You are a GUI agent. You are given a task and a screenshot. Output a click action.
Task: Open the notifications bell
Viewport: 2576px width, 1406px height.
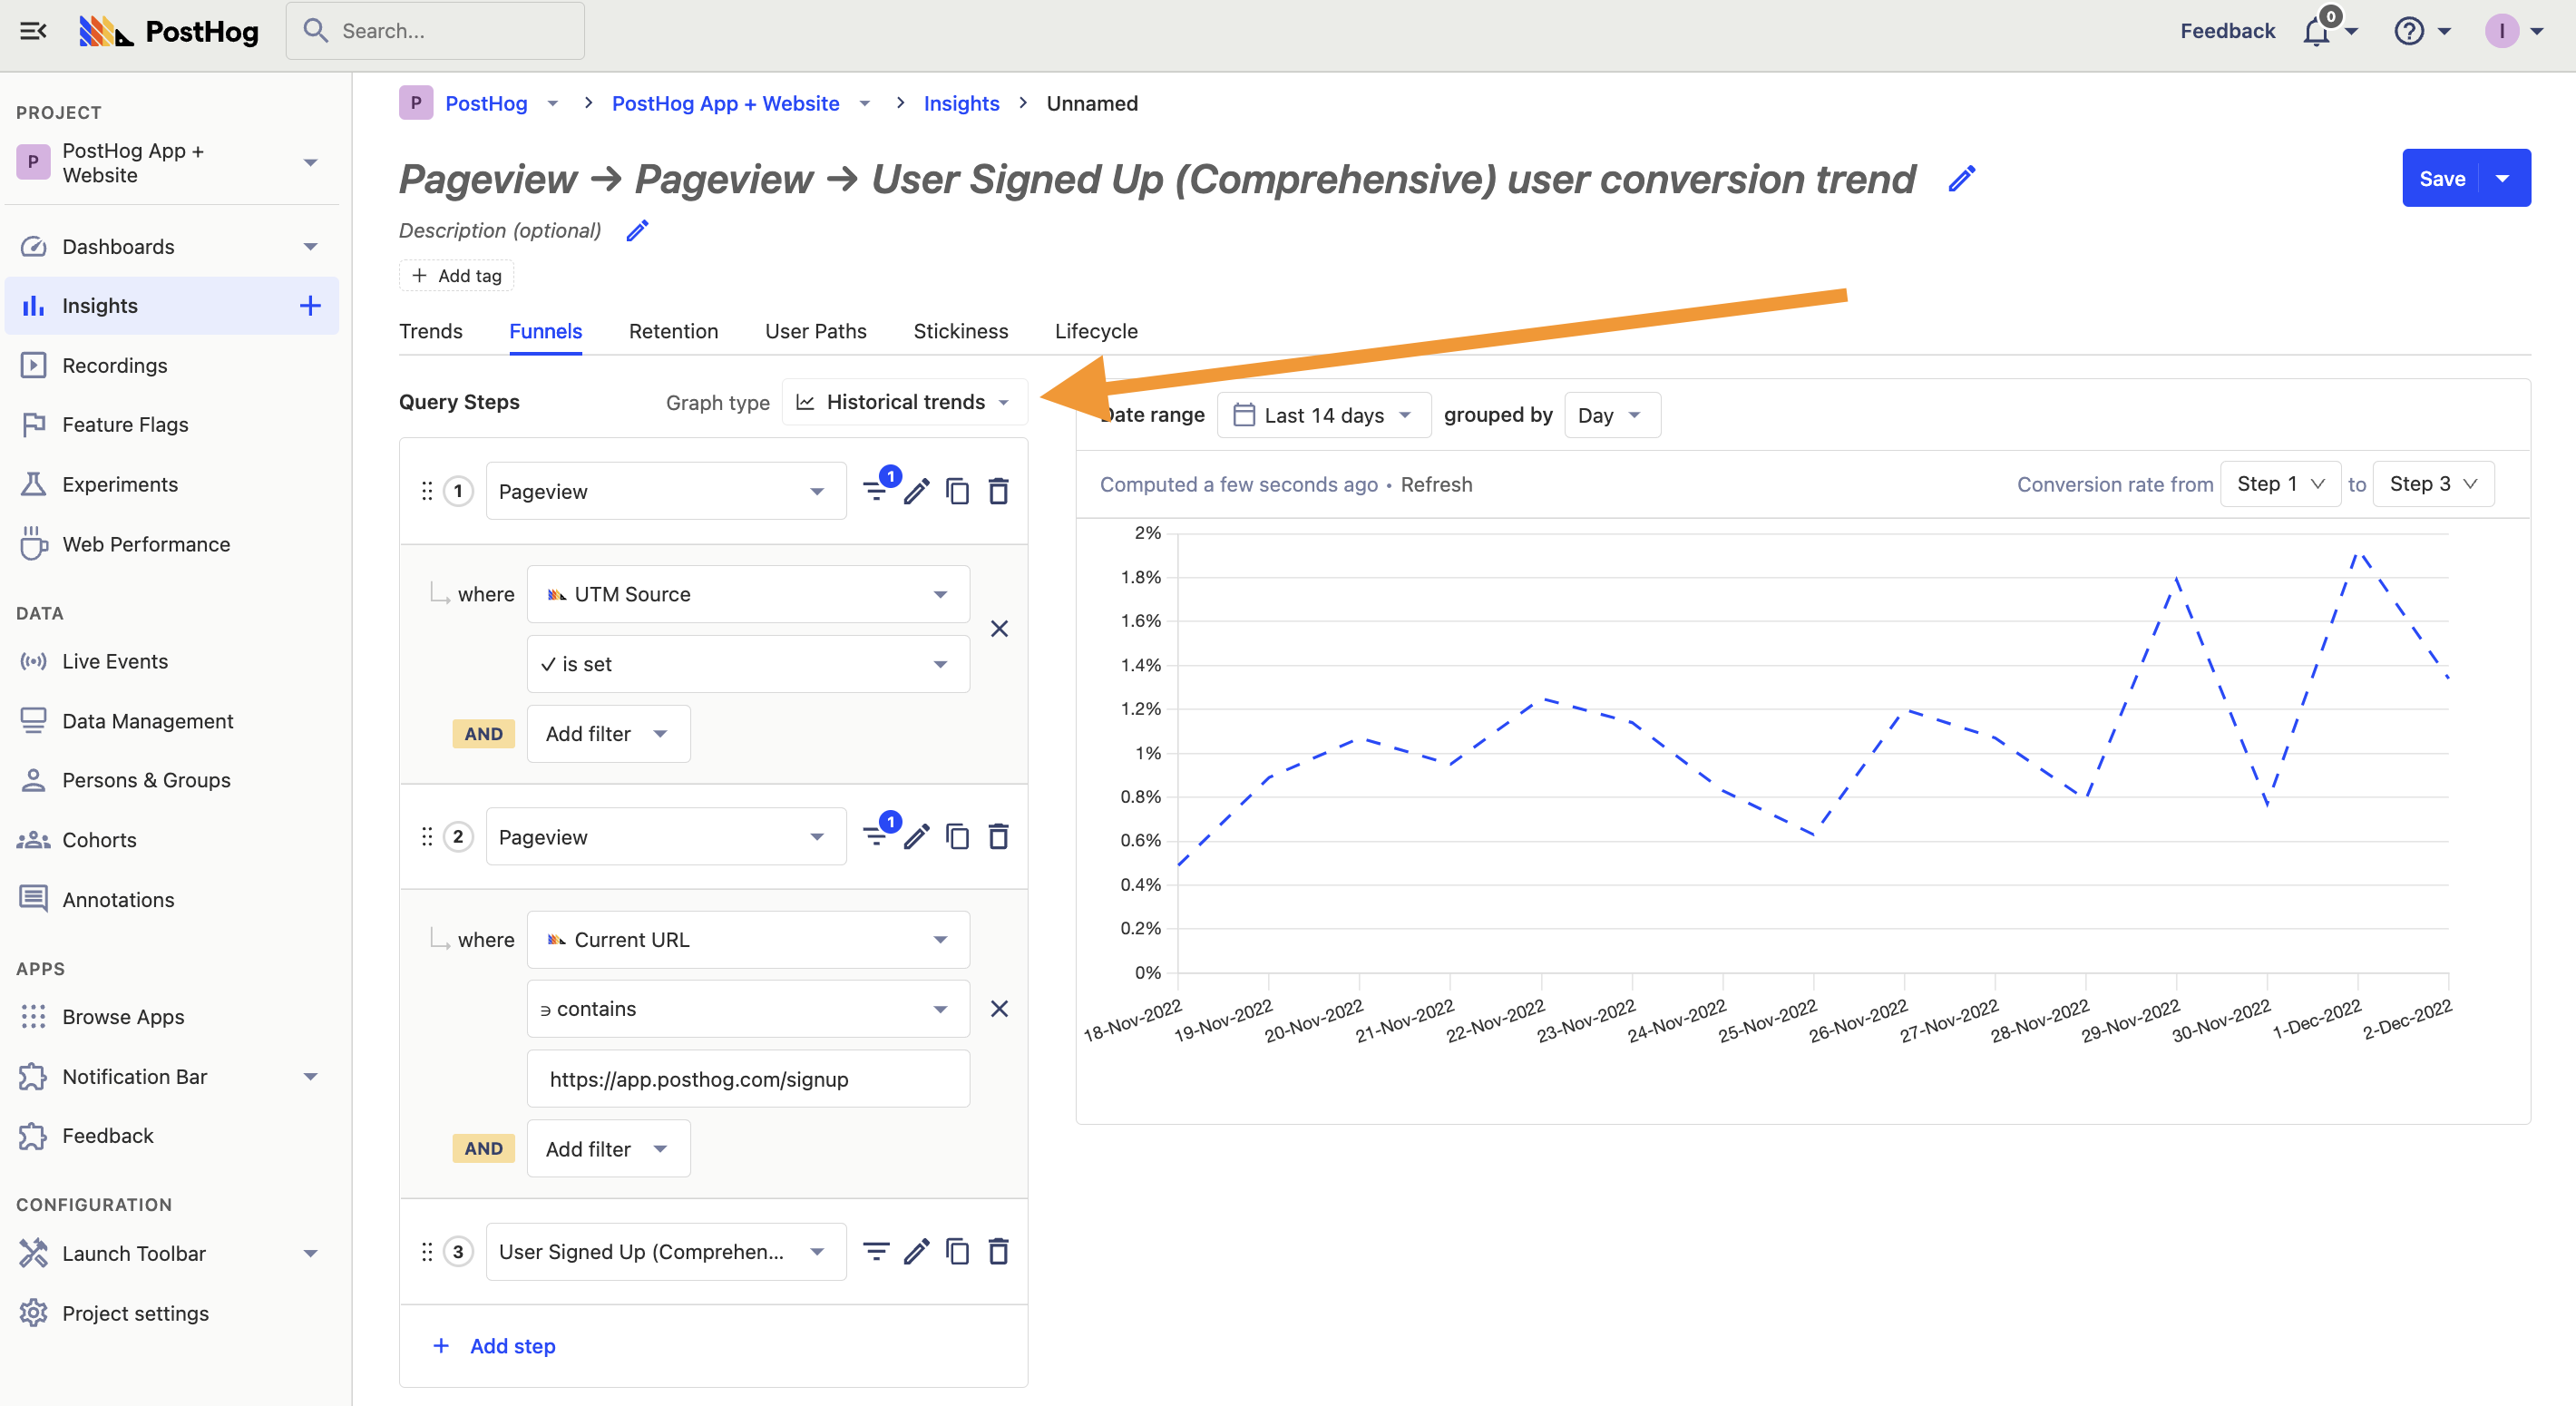pos(2318,31)
